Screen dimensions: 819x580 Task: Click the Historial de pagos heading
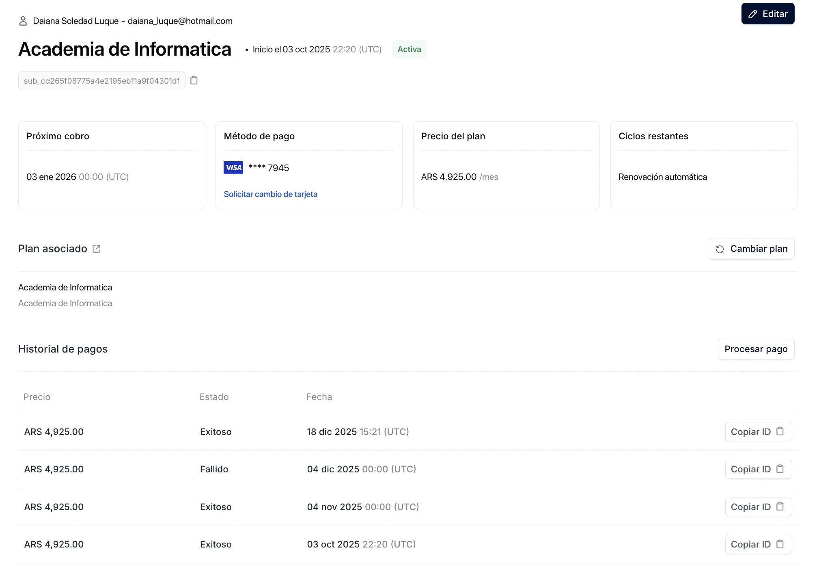(x=63, y=349)
